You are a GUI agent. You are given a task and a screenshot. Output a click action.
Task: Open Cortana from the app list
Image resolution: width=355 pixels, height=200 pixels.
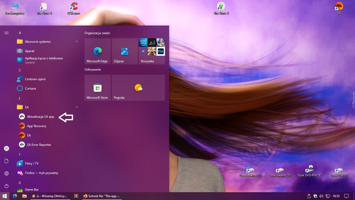(30, 89)
